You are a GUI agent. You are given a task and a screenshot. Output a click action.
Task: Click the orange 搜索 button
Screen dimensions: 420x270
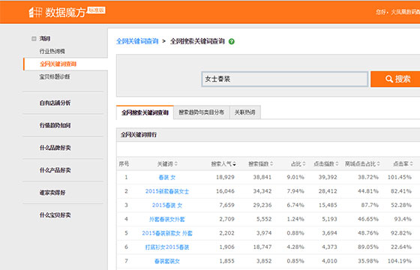tap(395, 79)
